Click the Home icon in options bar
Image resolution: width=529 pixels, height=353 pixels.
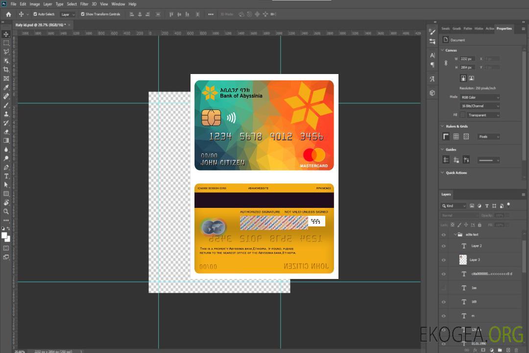(x=8, y=14)
